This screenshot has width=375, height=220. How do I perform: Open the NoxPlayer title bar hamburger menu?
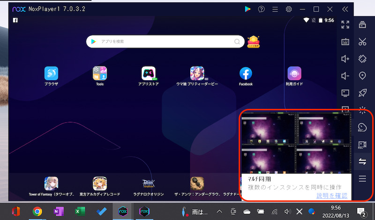pyautogui.click(x=275, y=9)
